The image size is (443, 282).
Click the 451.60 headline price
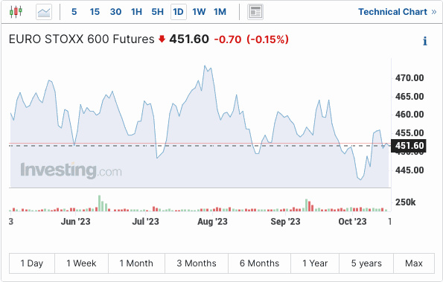tap(189, 39)
